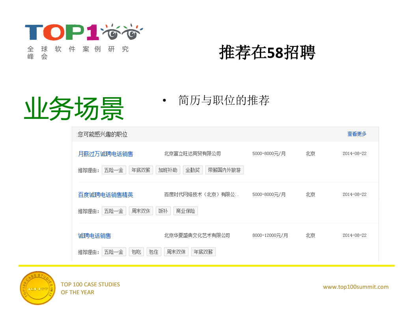Viewport: 414px width, 310px height.
Task: Click salary 5000-8000元/月 in Baidu row
Action: point(269,195)
